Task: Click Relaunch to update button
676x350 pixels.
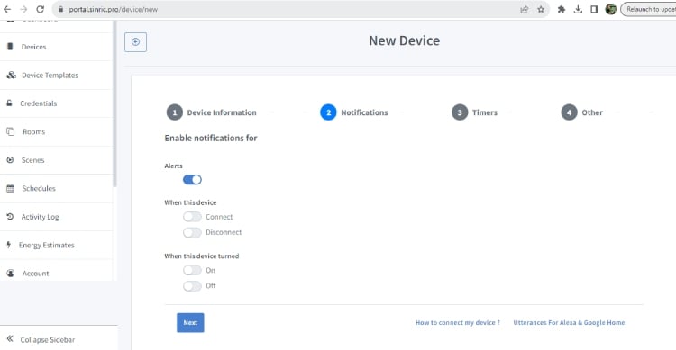Action: pyautogui.click(x=648, y=10)
